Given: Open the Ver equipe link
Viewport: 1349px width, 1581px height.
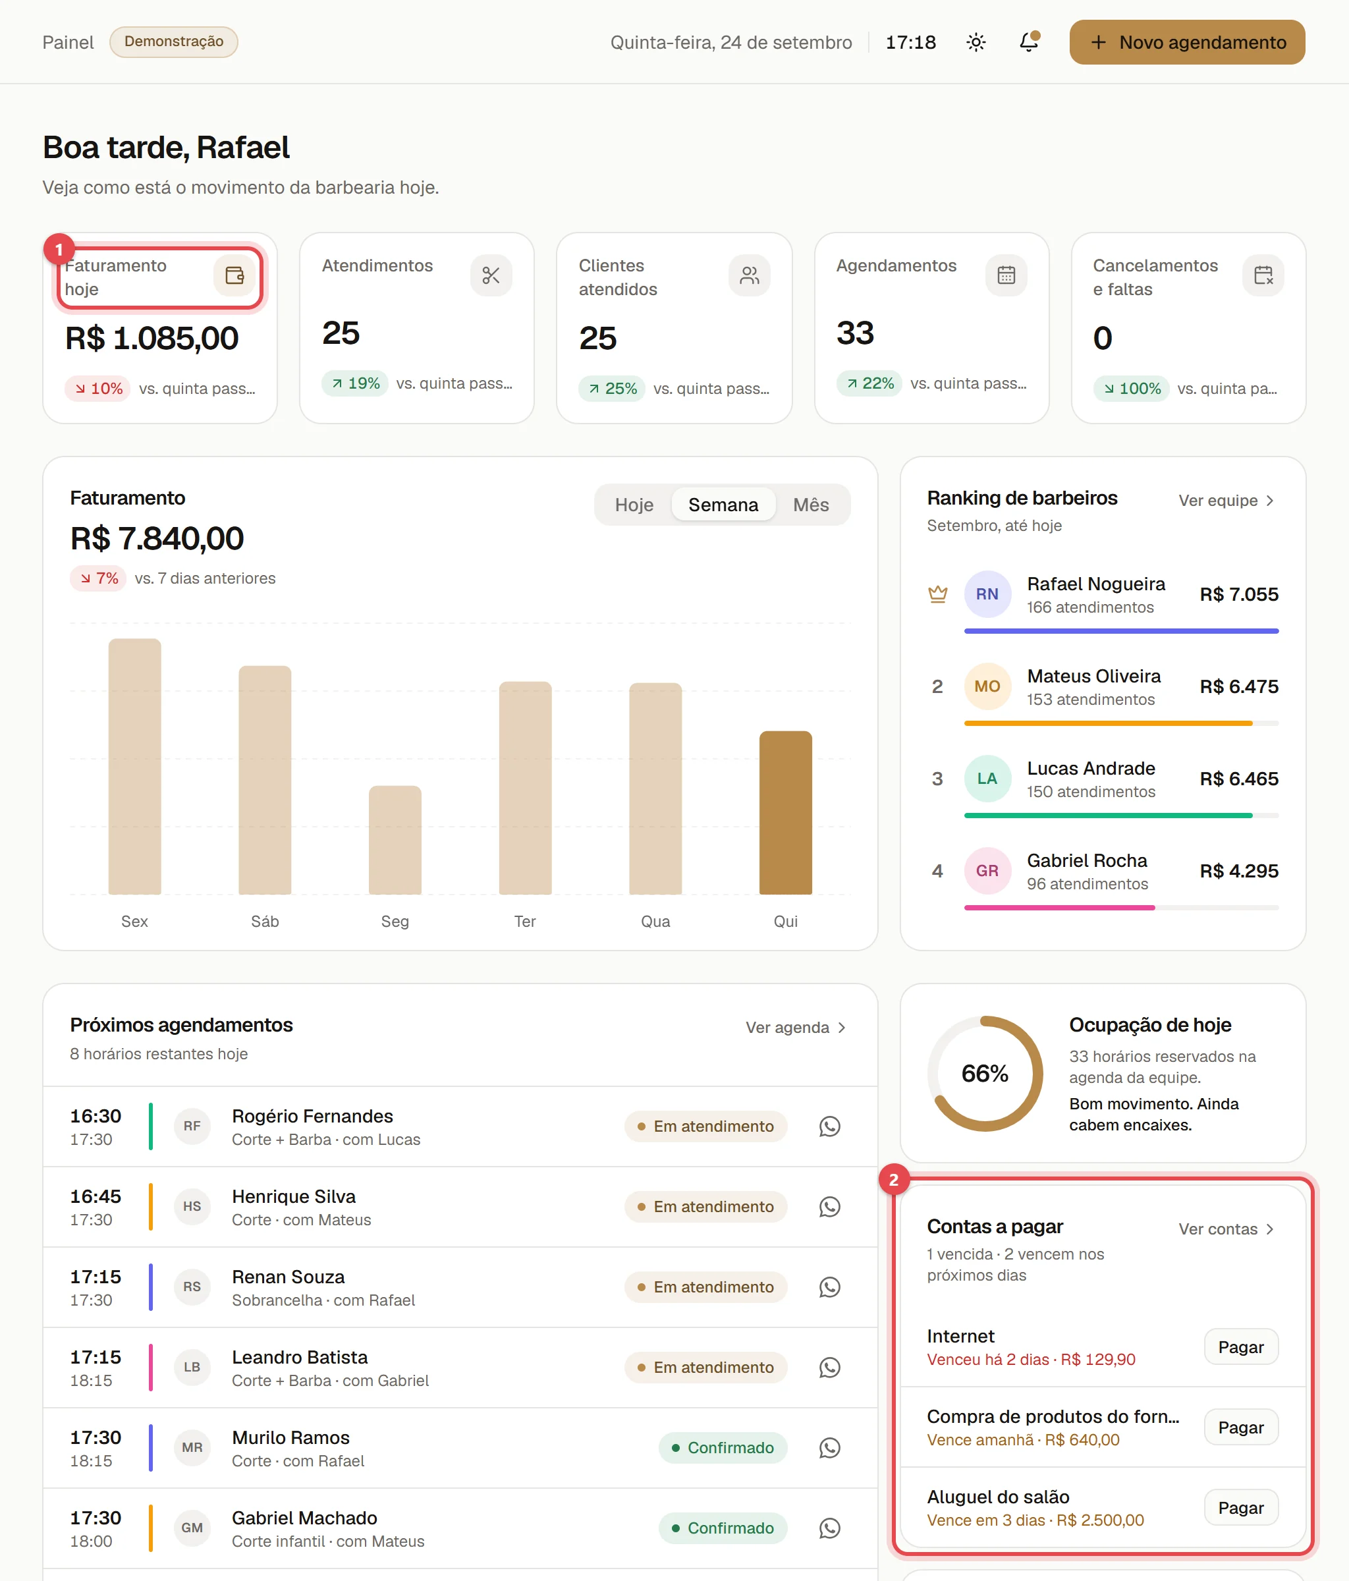Looking at the screenshot, I should pos(1226,501).
